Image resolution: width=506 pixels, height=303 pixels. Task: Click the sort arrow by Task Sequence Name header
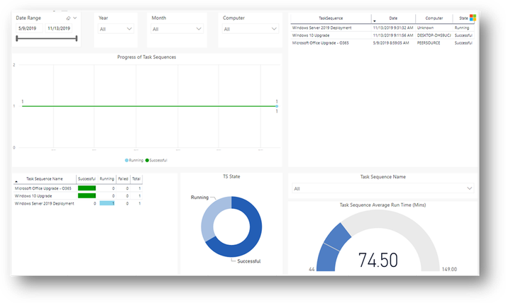tap(16, 182)
